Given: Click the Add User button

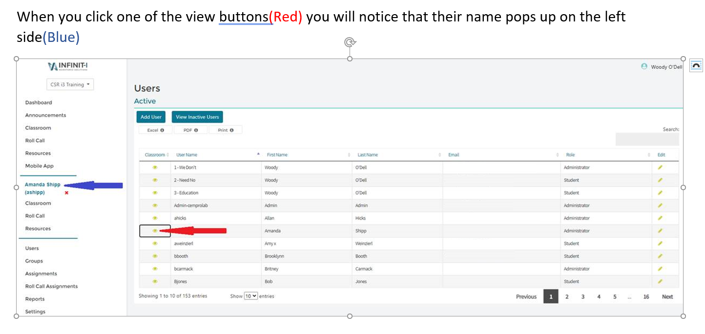Looking at the screenshot, I should tap(151, 117).
